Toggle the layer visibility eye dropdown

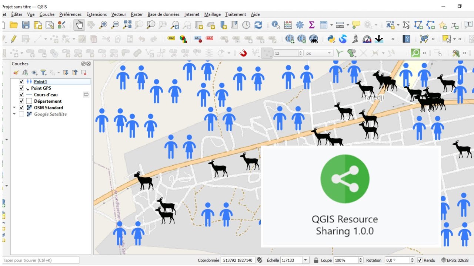click(34, 72)
